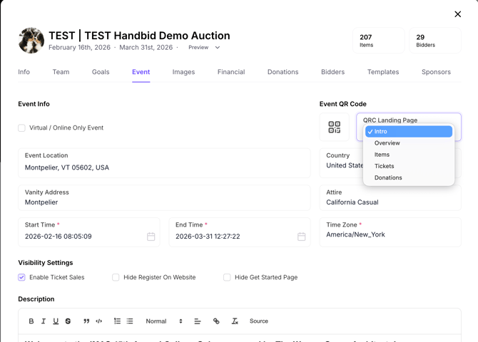Insert a link in the description
The image size is (478, 342).
click(216, 321)
